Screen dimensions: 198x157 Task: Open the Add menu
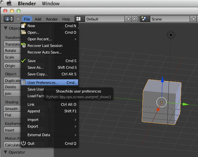(38, 19)
